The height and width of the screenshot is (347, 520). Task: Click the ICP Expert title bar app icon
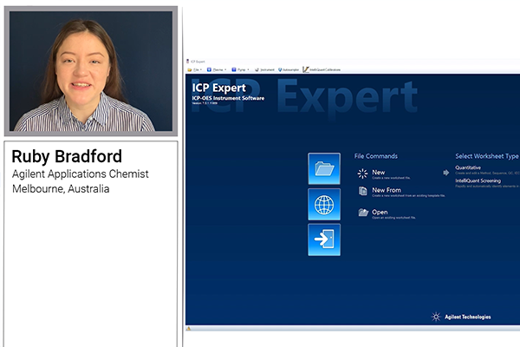click(x=188, y=61)
